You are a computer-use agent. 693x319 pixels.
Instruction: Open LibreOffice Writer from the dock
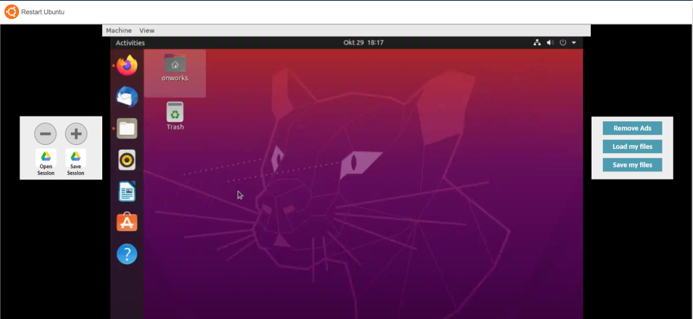point(127,192)
